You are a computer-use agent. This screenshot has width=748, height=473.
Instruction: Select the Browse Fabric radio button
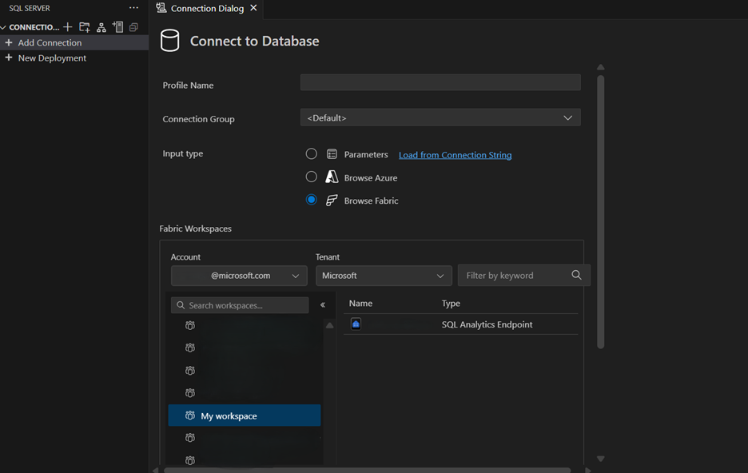312,201
